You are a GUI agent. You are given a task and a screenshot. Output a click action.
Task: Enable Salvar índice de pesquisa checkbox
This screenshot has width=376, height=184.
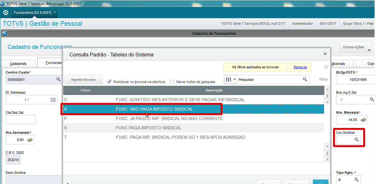pyautogui.click(x=172, y=82)
